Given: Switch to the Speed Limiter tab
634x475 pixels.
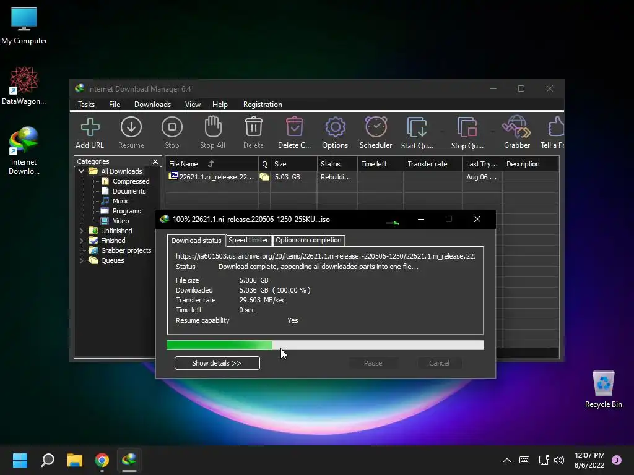Looking at the screenshot, I should [248, 240].
